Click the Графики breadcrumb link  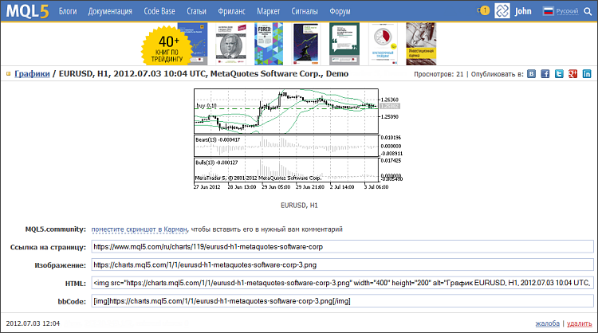coord(31,73)
